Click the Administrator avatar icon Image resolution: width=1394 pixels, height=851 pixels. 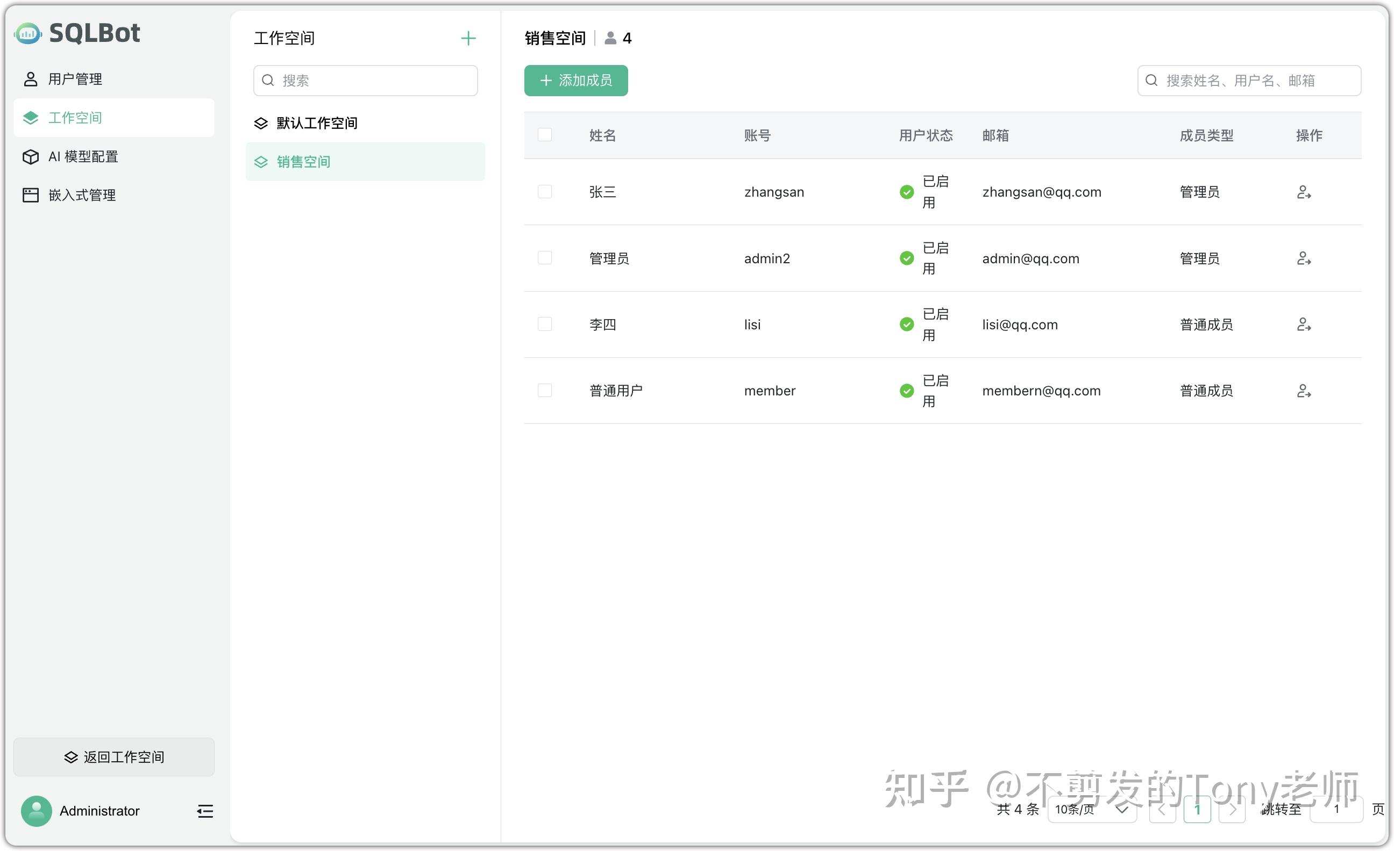coord(36,811)
